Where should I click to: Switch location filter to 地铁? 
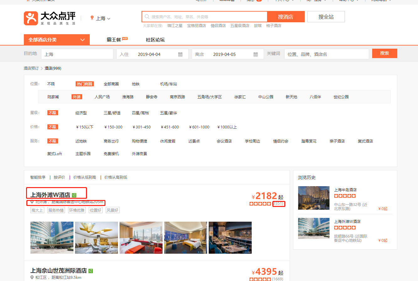tap(136, 84)
